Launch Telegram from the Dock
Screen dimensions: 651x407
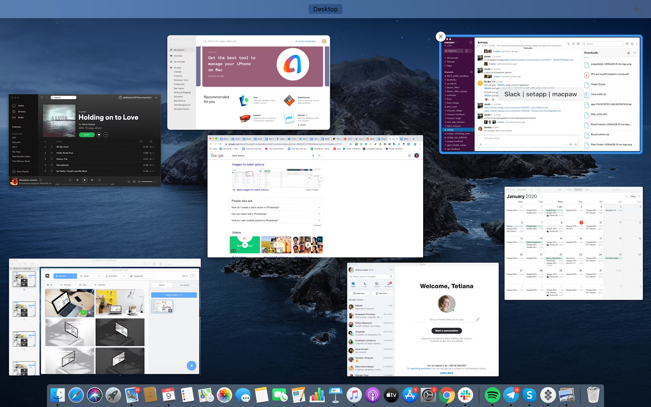pos(511,395)
